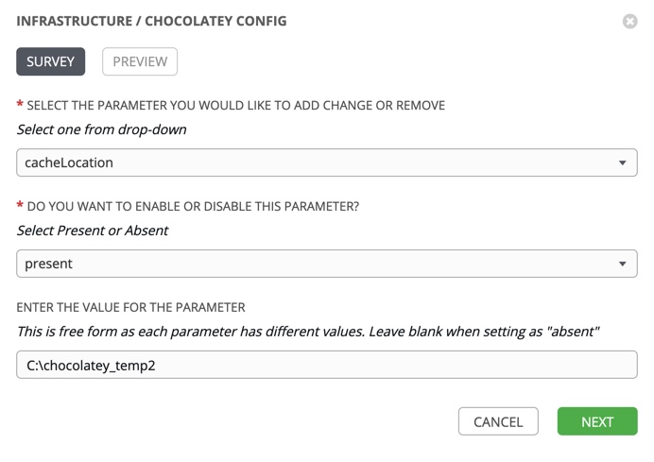Switch to the SURVEY tab
This screenshot has width=654, height=462.
tap(51, 61)
